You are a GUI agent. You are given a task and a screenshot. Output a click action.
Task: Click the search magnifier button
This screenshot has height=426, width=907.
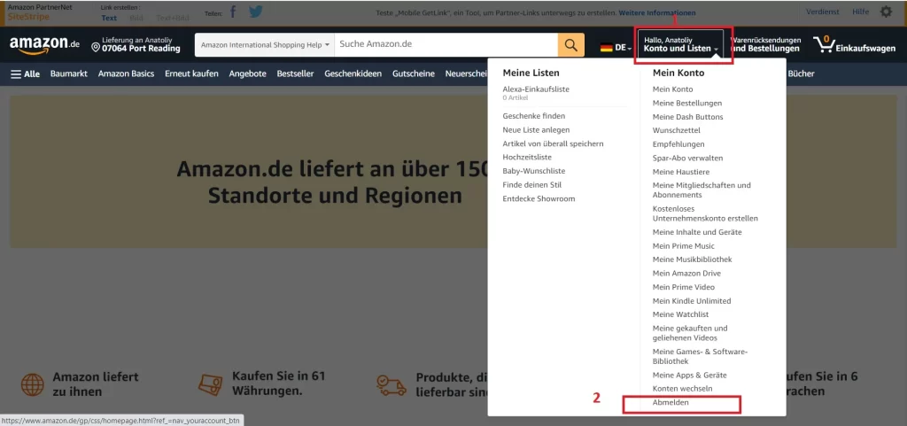click(x=571, y=45)
